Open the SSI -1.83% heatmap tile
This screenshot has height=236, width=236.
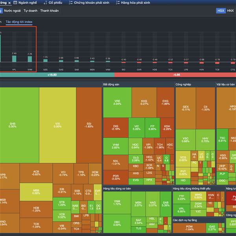pyautogui.click(x=89, y=125)
